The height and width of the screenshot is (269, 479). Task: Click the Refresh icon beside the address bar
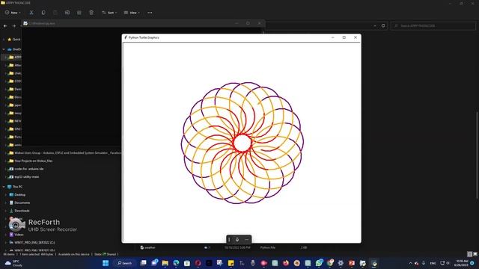click(x=383, y=25)
